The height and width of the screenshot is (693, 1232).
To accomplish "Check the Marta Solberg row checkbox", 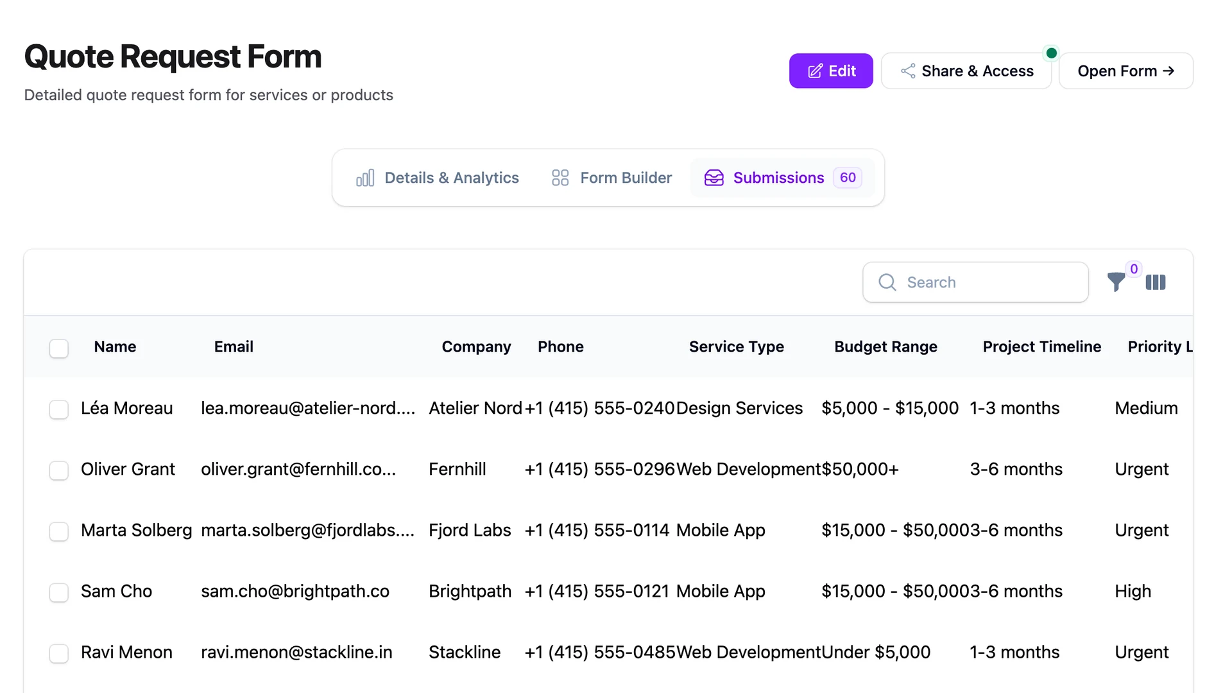I will point(59,531).
